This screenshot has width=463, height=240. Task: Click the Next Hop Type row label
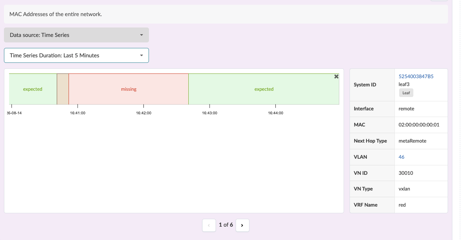pos(370,141)
